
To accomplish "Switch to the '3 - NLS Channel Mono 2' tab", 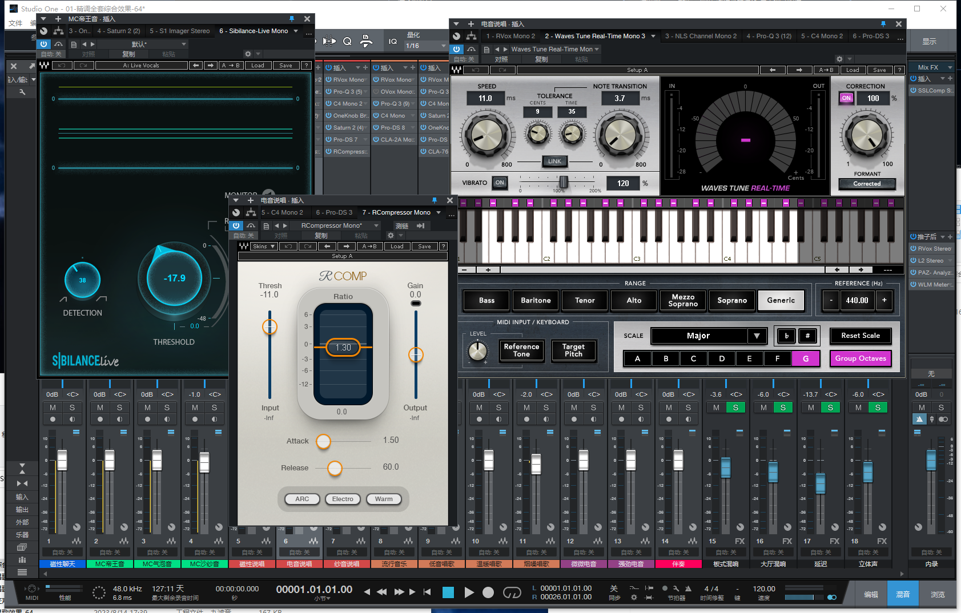I will pos(701,35).
